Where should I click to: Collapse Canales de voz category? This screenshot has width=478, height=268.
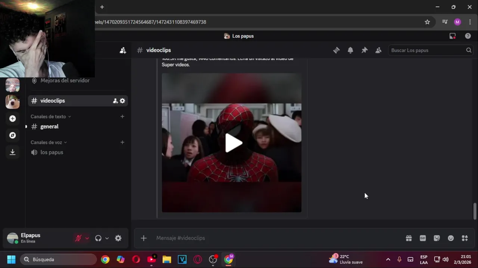(x=49, y=142)
